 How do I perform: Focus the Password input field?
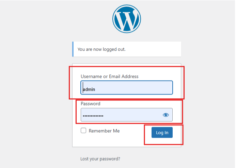point(127,115)
